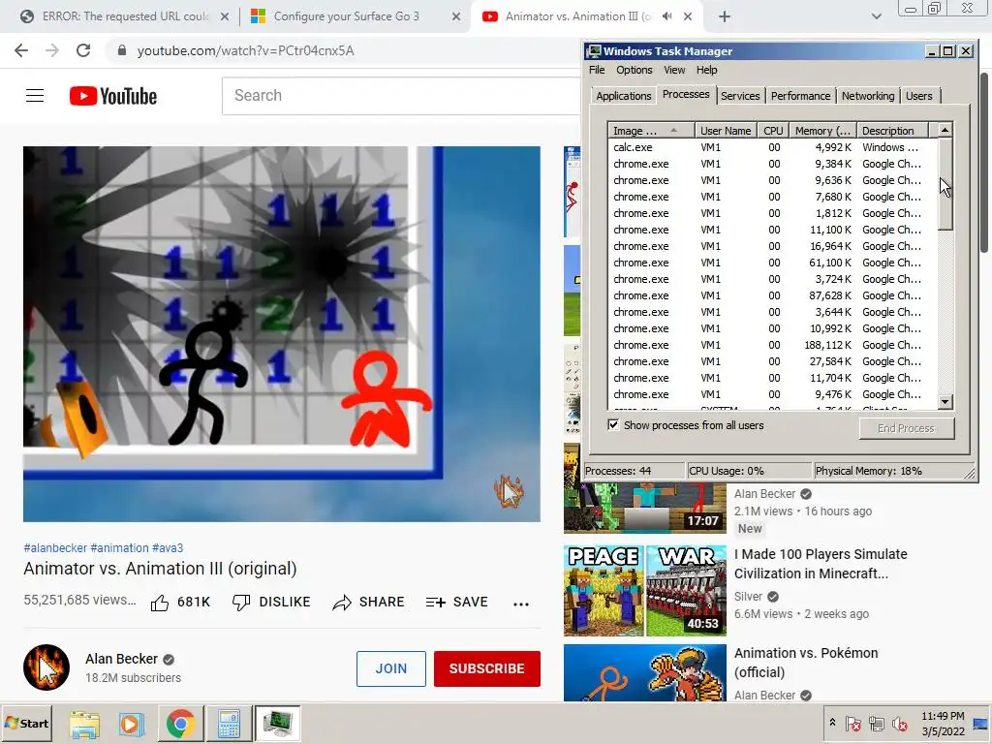Switch to the Services tab
This screenshot has width=992, height=744.
pos(739,96)
